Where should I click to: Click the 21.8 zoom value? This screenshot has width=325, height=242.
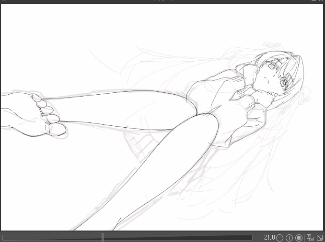tap(270, 237)
